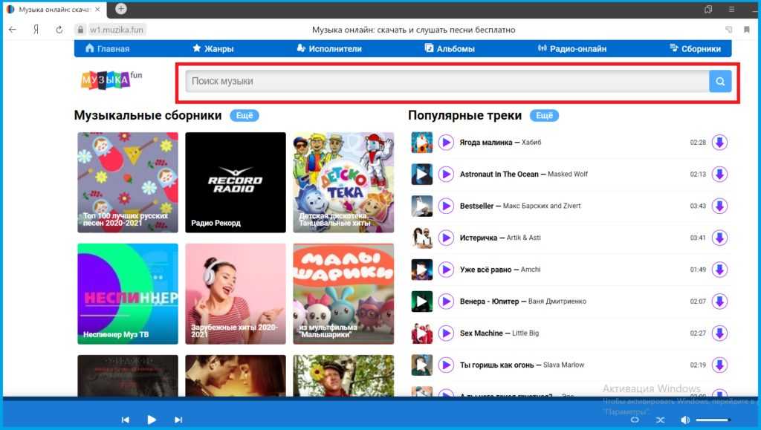Download the track Astronaut In The Ocean
Viewport: 761px width, 430px height.
pos(719,174)
